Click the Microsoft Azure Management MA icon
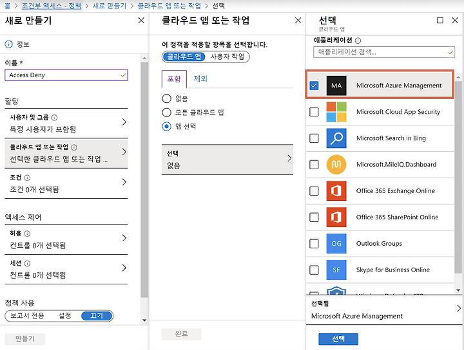The height and width of the screenshot is (350, 464). 336,86
